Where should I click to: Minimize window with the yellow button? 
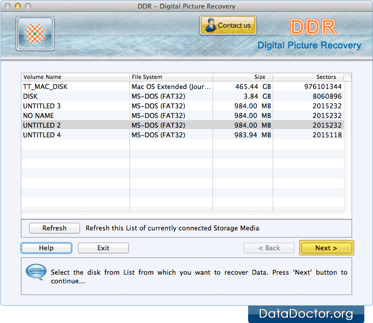pyautogui.click(x=18, y=6)
